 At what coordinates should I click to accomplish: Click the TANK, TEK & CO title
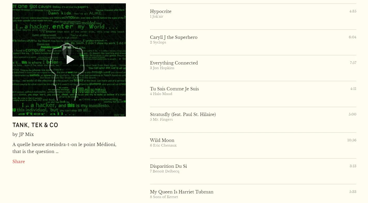35,125
